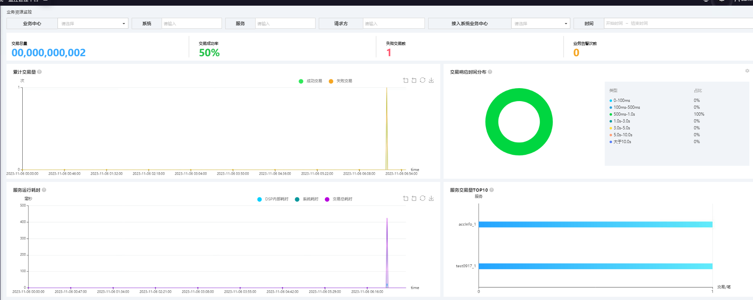Click the accInfo_1 axis label
The width and height of the screenshot is (753, 300).
pos(467,224)
